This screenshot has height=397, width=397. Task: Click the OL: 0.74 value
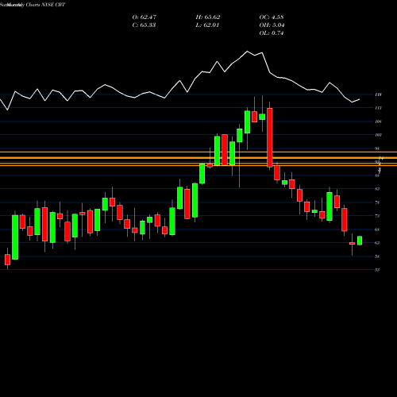[272, 33]
